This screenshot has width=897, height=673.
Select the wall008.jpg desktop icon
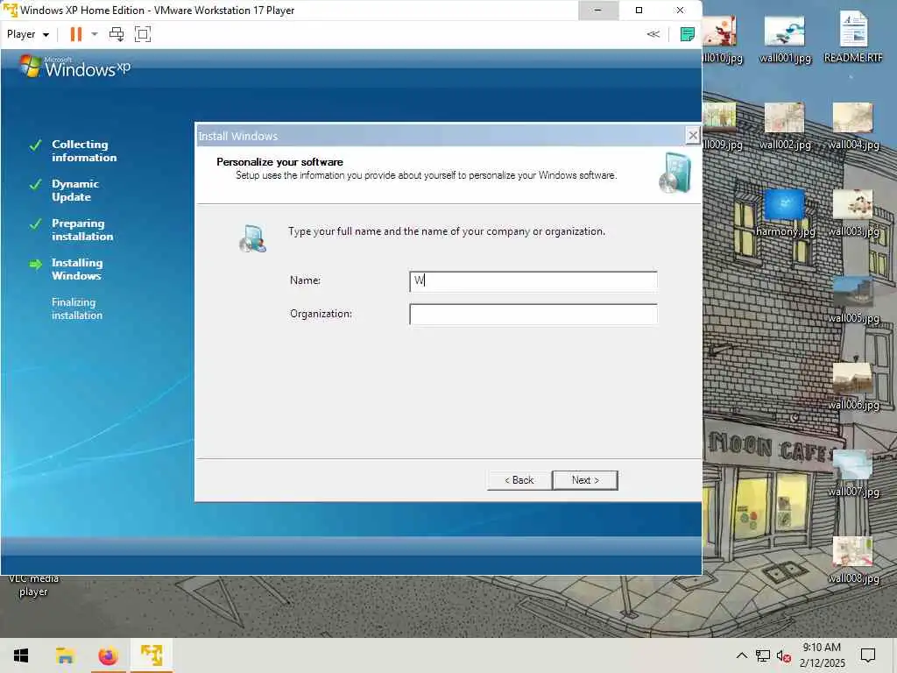853,561
